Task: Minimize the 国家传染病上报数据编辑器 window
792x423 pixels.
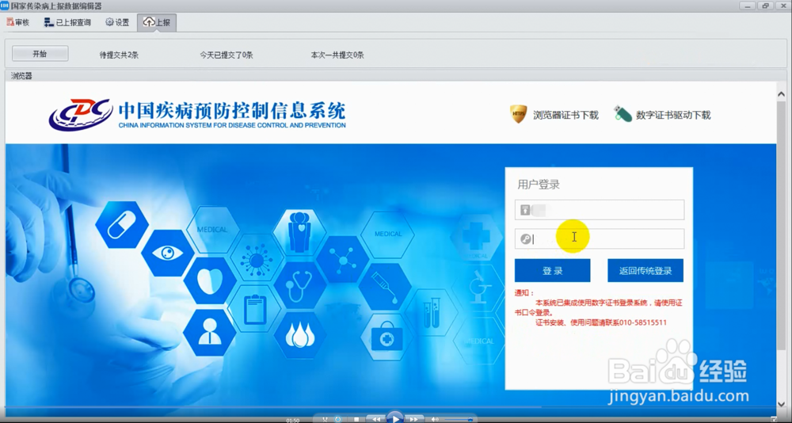Action: click(x=747, y=6)
